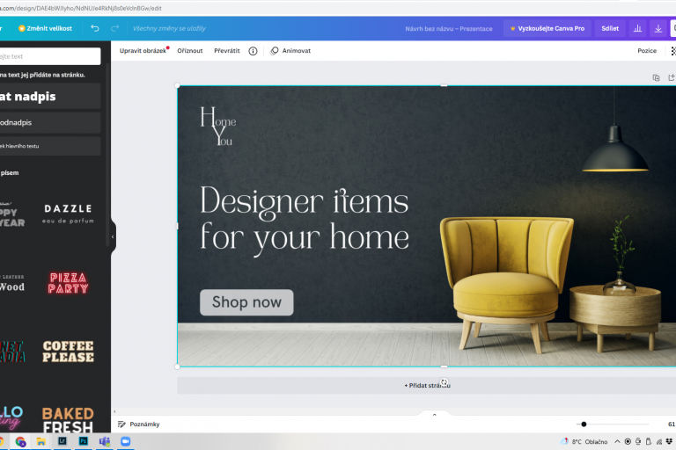The height and width of the screenshot is (450, 676).
Task: Click the Sdílet share button
Action: tap(610, 28)
